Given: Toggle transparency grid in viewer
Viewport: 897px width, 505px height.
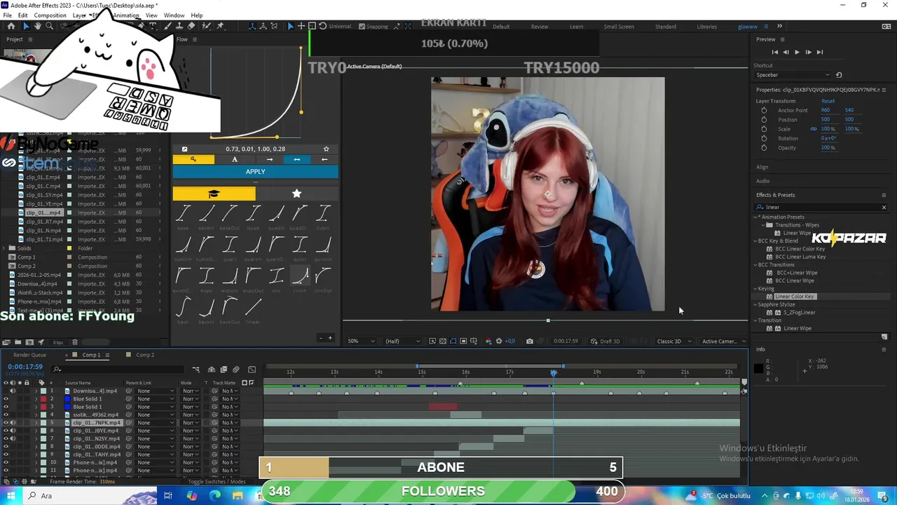Looking at the screenshot, I should tap(443, 342).
